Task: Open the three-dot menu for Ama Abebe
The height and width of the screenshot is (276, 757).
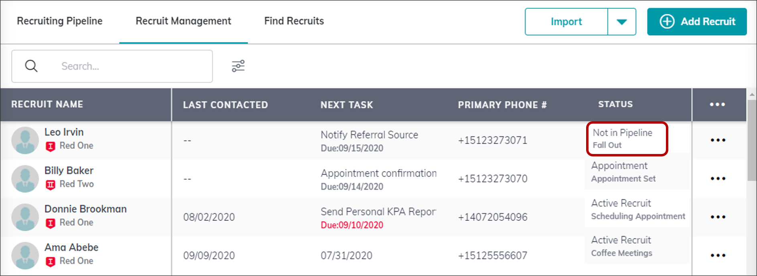Action: pos(718,255)
